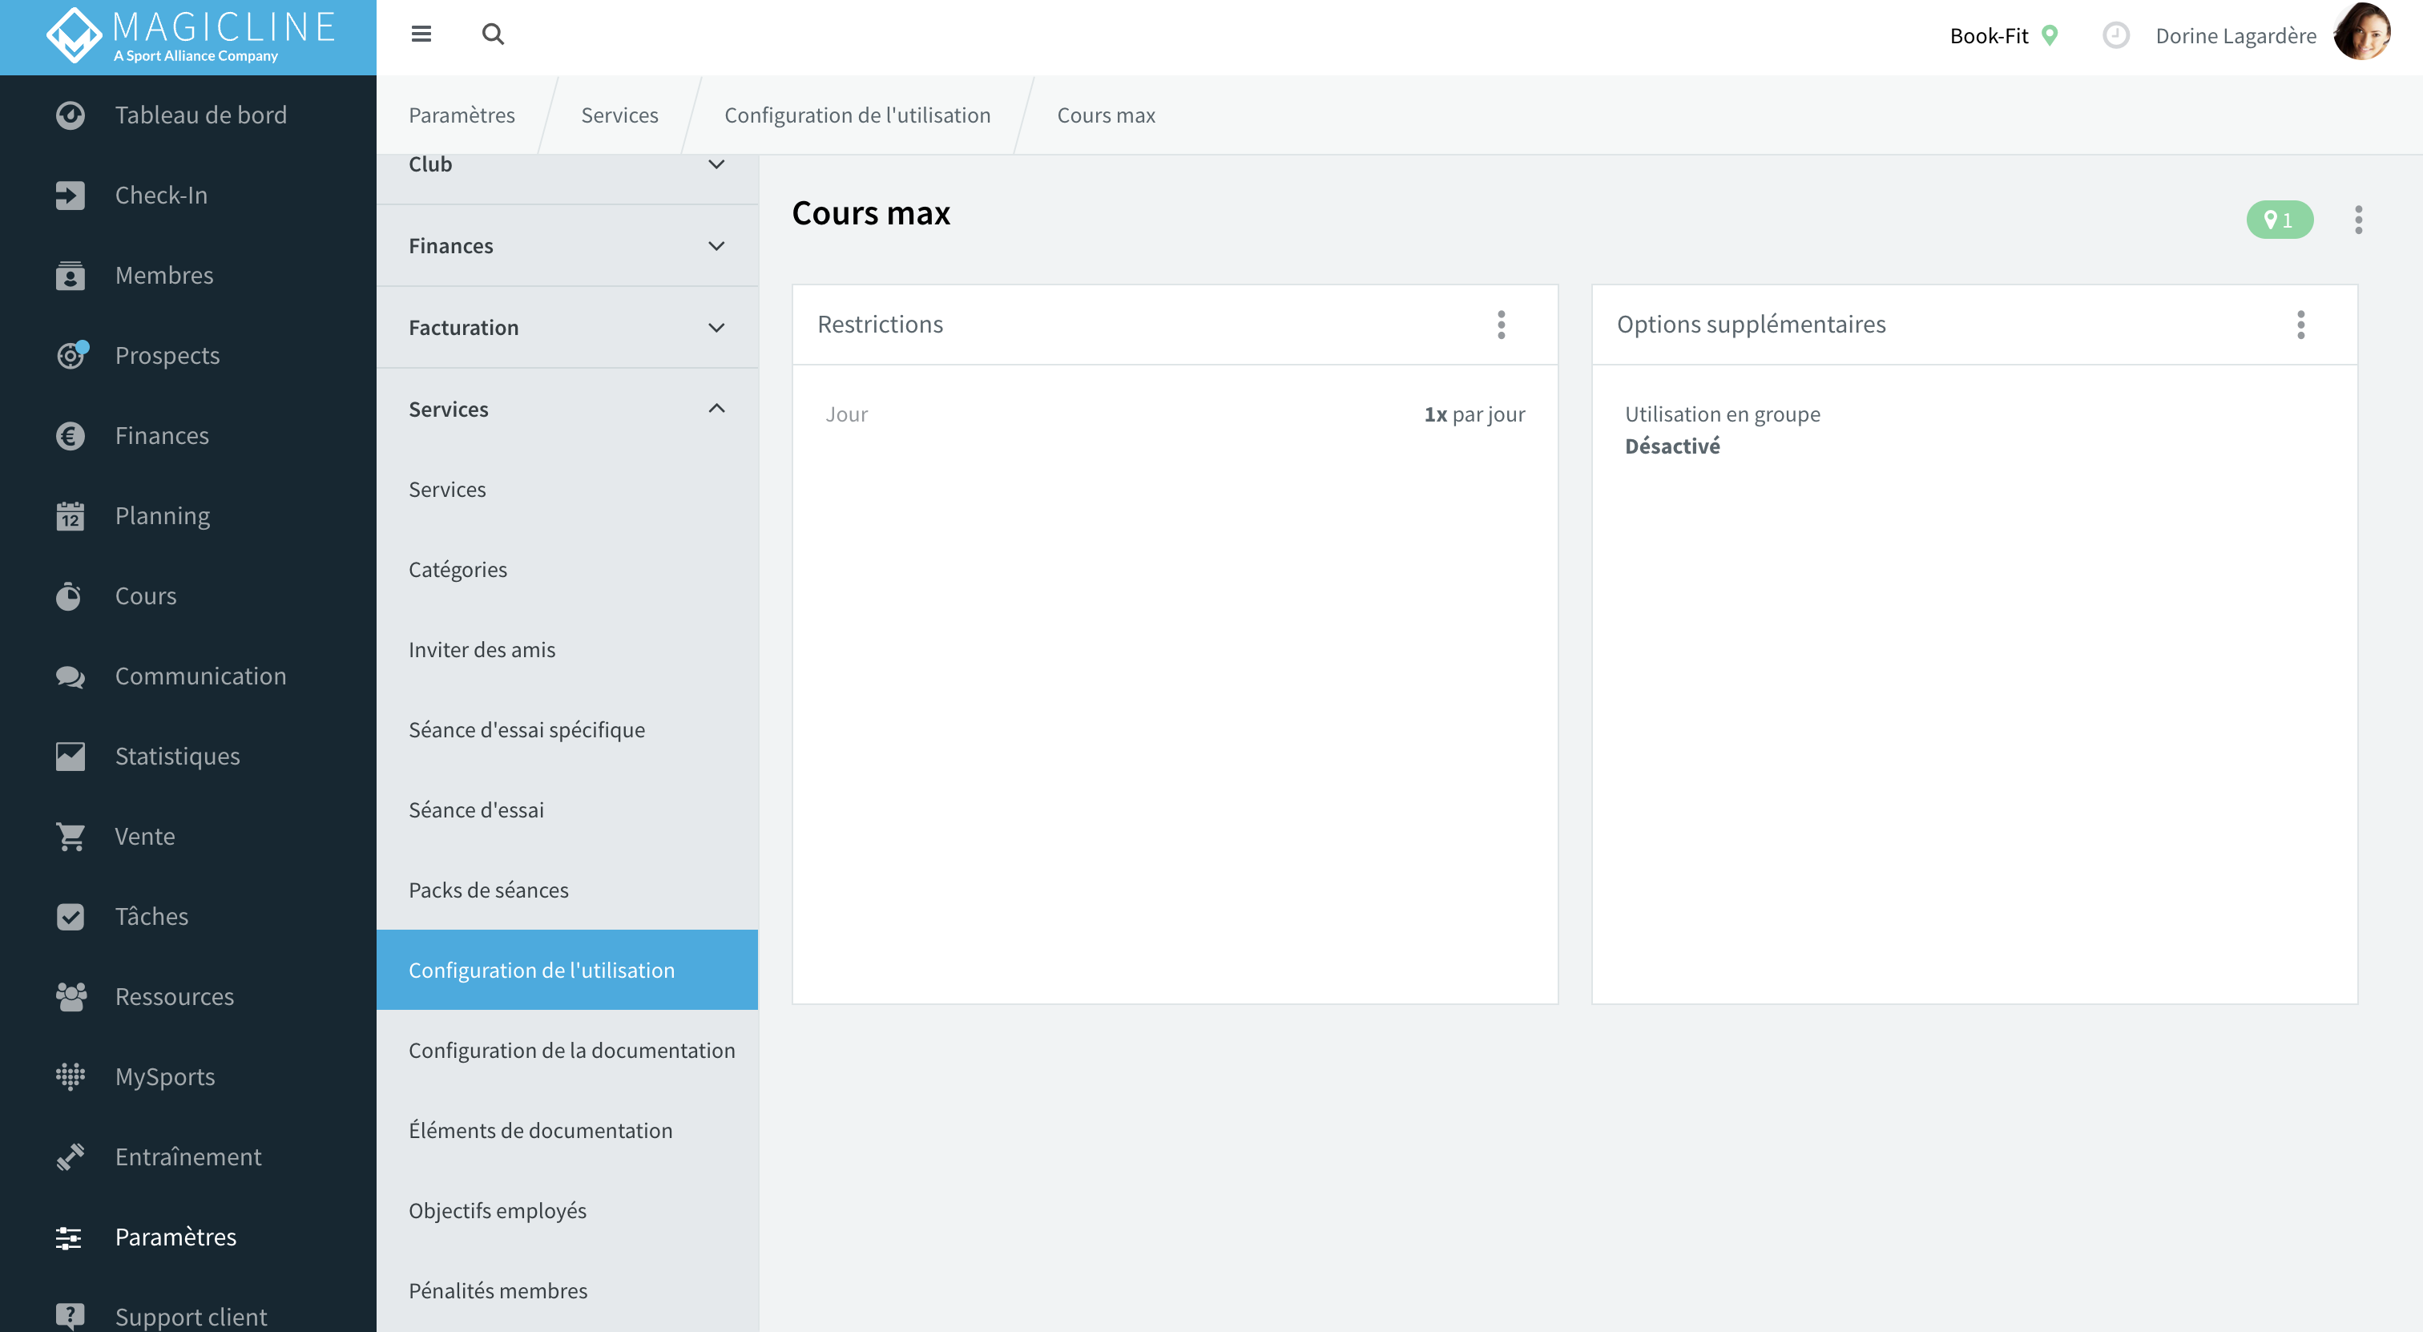2423x1332 pixels.
Task: Open the Catégories submenu item
Action: point(567,569)
